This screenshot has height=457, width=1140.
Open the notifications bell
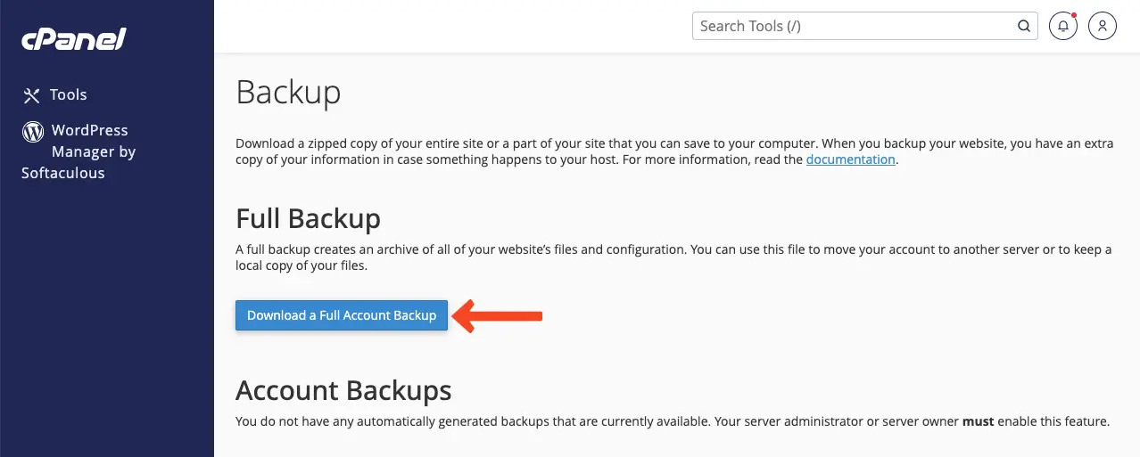click(1062, 27)
